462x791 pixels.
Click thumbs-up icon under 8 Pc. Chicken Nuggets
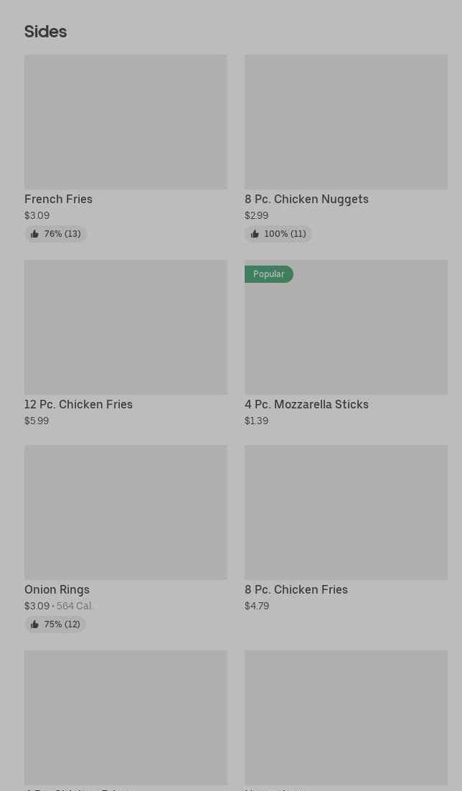[255, 234]
